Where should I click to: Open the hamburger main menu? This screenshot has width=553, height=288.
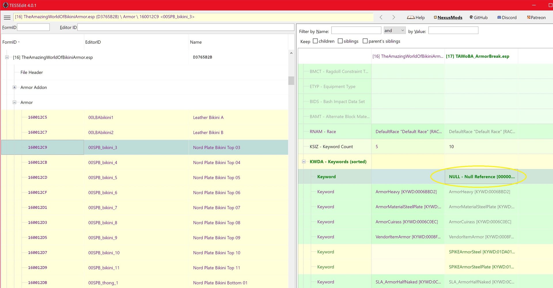[x=7, y=18]
